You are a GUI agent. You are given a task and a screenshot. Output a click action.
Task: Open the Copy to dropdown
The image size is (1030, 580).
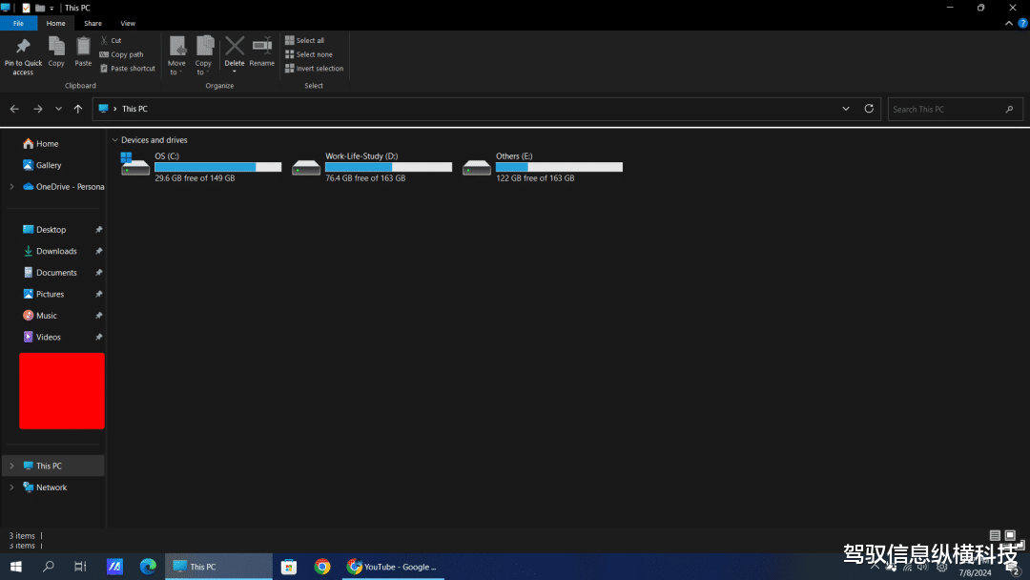(204, 56)
